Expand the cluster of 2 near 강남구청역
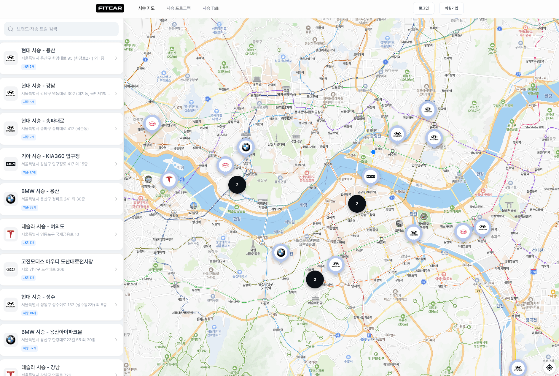 coord(357,204)
